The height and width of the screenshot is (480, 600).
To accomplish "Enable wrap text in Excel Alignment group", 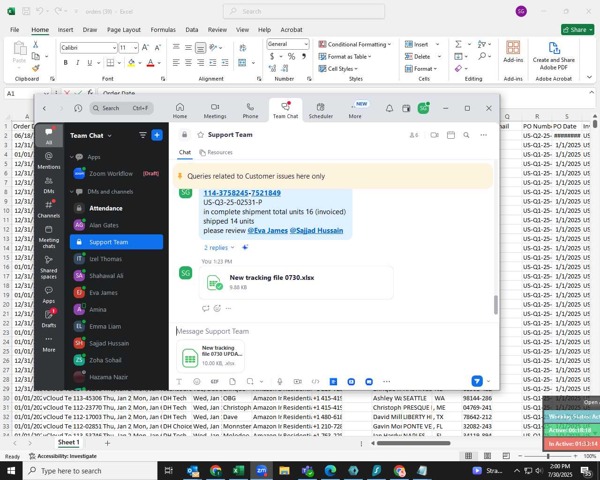I will pos(243,47).
